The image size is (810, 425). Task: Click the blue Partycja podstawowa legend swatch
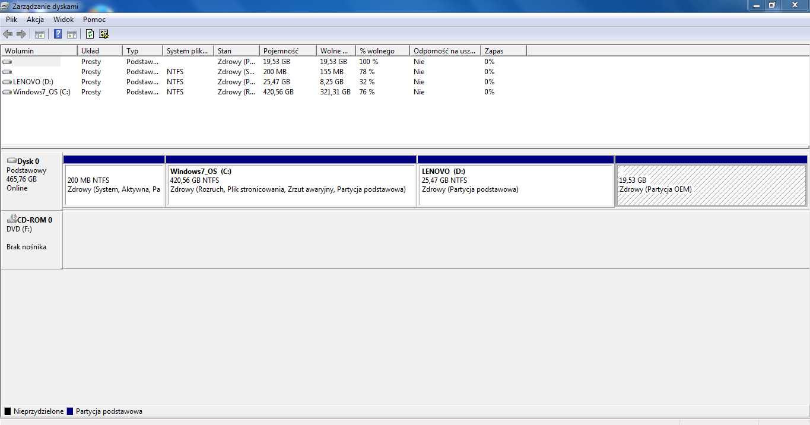70,411
